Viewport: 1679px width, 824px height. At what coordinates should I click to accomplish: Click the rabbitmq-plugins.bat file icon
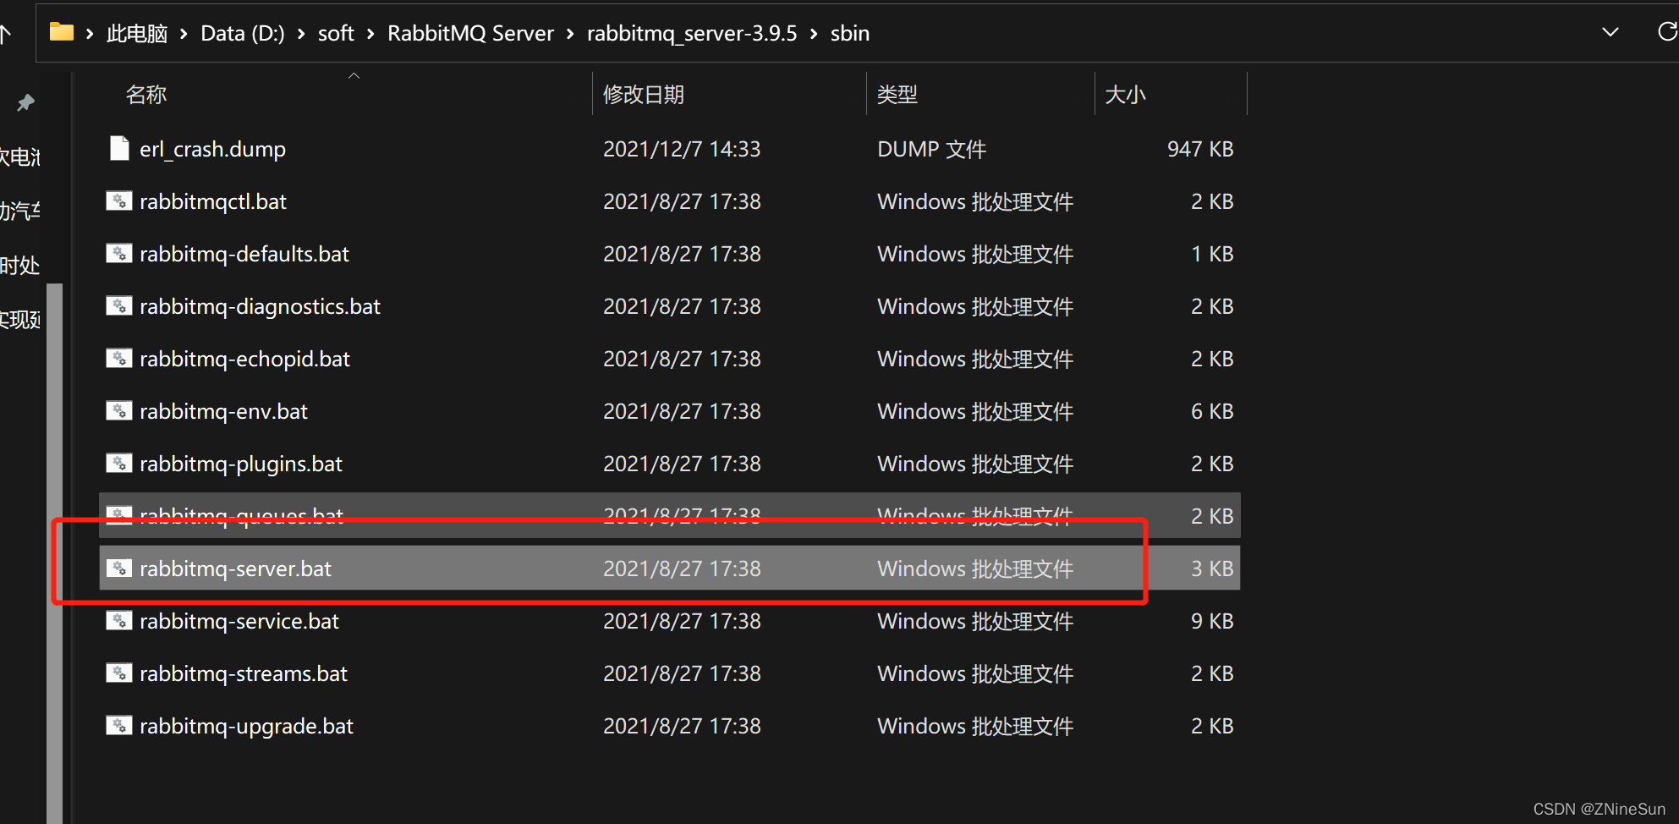[119, 464]
